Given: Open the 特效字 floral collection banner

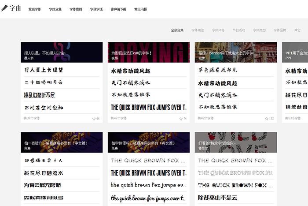Looking at the screenshot, I should tap(236, 142).
